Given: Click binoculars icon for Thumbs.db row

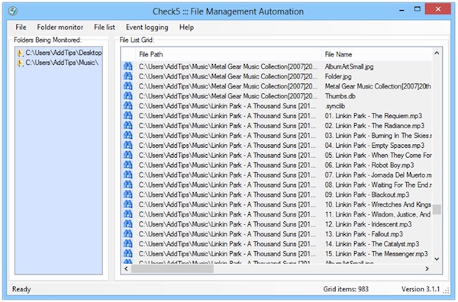Looking at the screenshot, I should (127, 95).
